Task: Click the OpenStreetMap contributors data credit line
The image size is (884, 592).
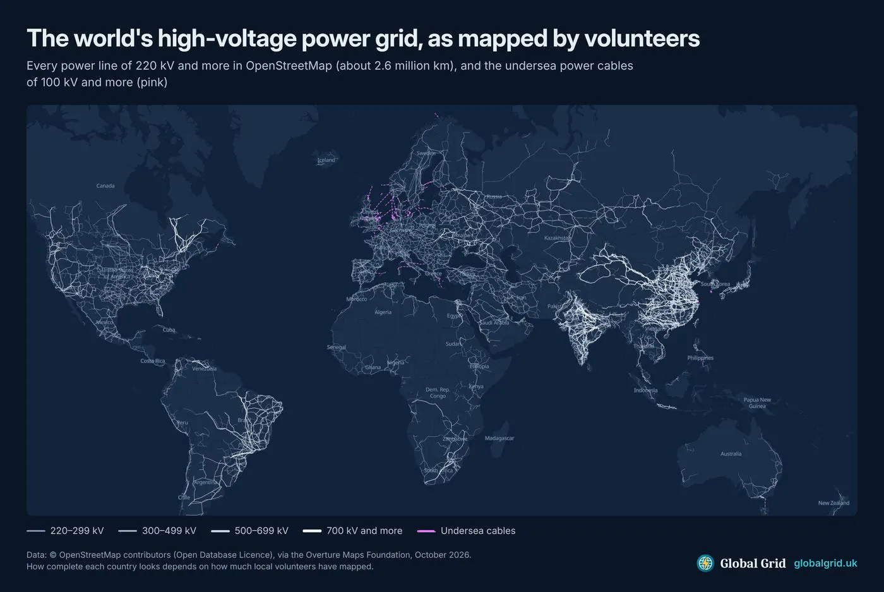Action: (249, 555)
